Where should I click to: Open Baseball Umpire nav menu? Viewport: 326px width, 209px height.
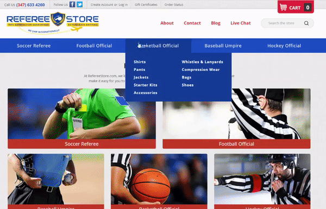point(223,45)
